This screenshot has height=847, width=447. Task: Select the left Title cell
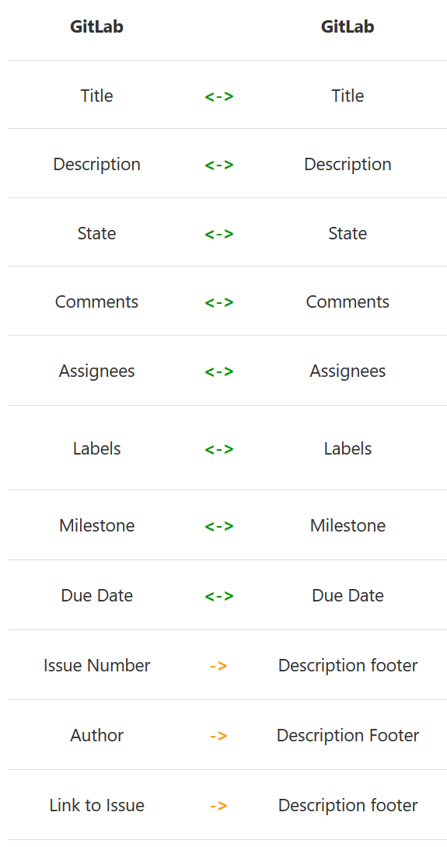click(96, 96)
